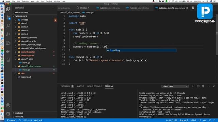Kill terminal with trash icon

203,86
